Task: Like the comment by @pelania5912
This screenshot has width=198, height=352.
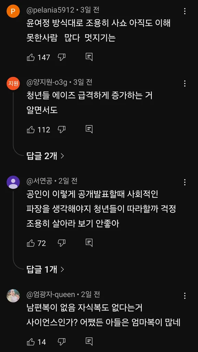Action: (x=31, y=57)
